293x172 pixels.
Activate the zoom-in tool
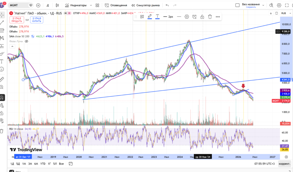(2, 87)
